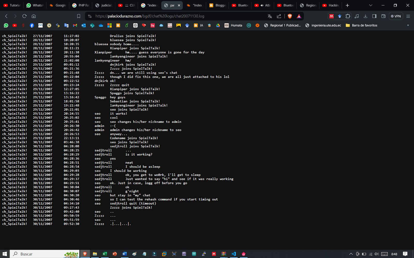Go back to the previous page
Screen dimensions: 414x258
(x=6, y=16)
